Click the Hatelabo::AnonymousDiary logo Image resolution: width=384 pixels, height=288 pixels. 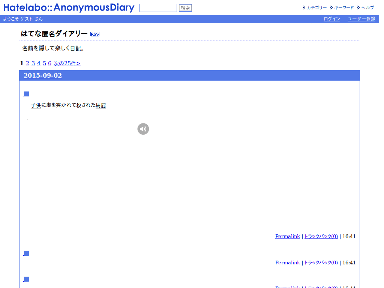pos(69,7)
